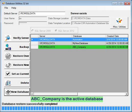
Task: Select the ABC_Company database cell
Action: (89, 47)
